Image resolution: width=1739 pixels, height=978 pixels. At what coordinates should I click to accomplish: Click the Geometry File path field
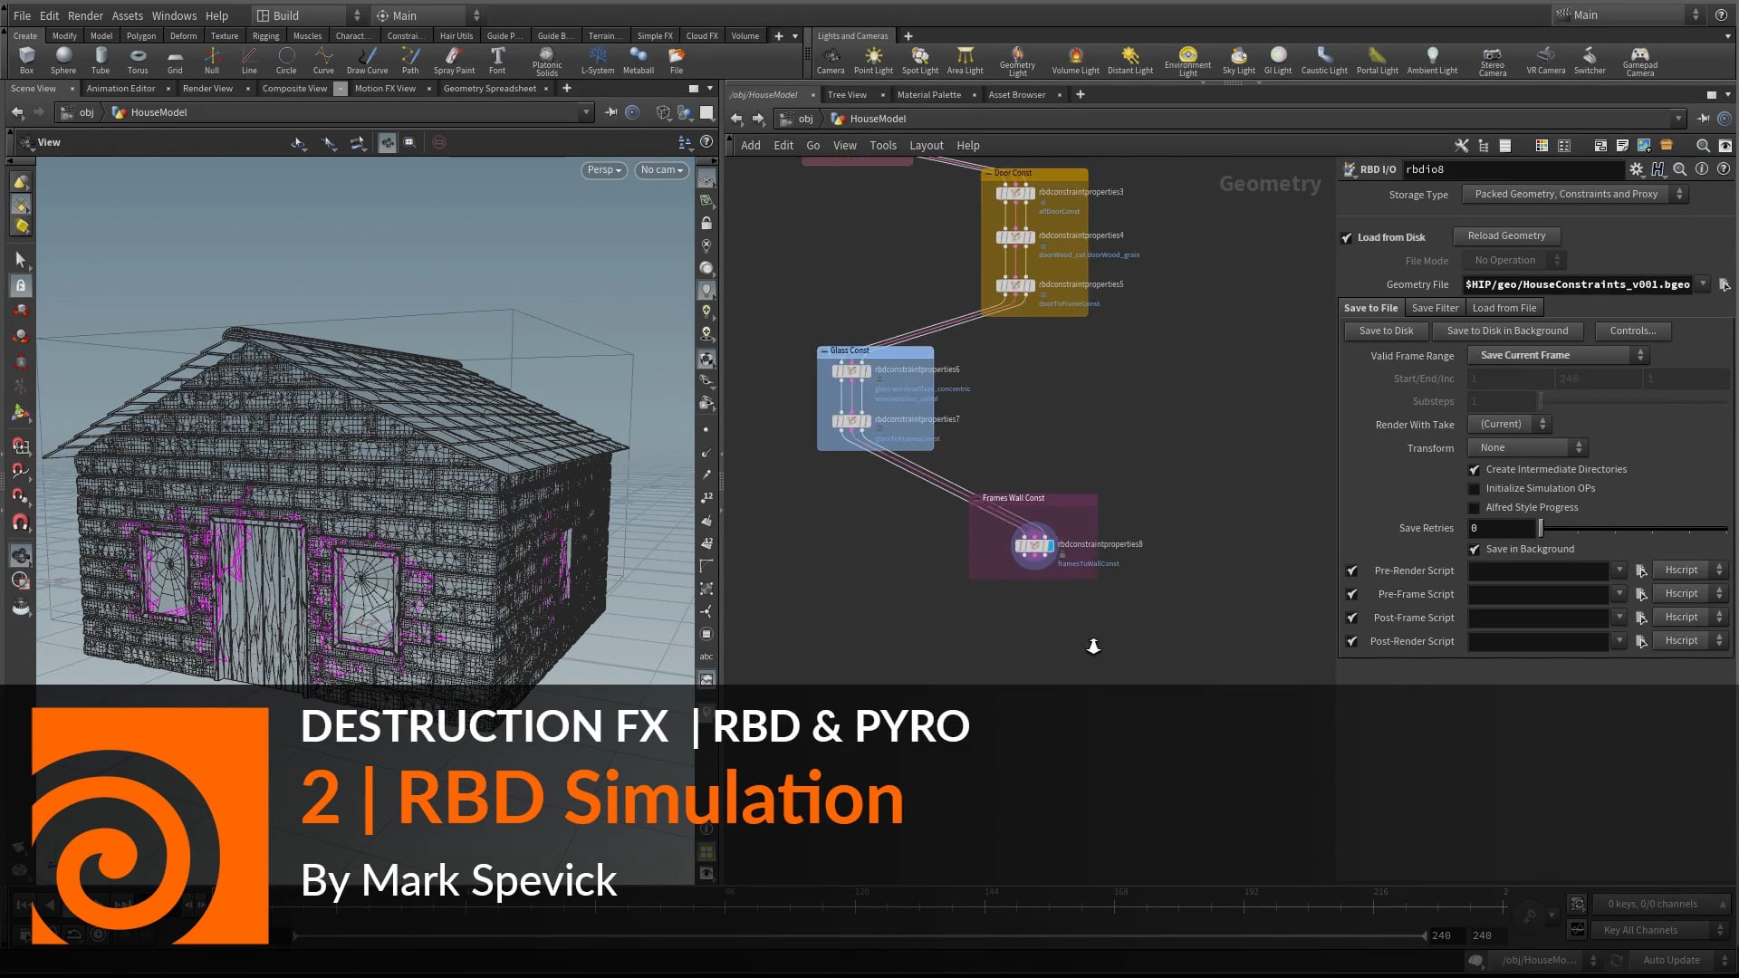tap(1576, 283)
